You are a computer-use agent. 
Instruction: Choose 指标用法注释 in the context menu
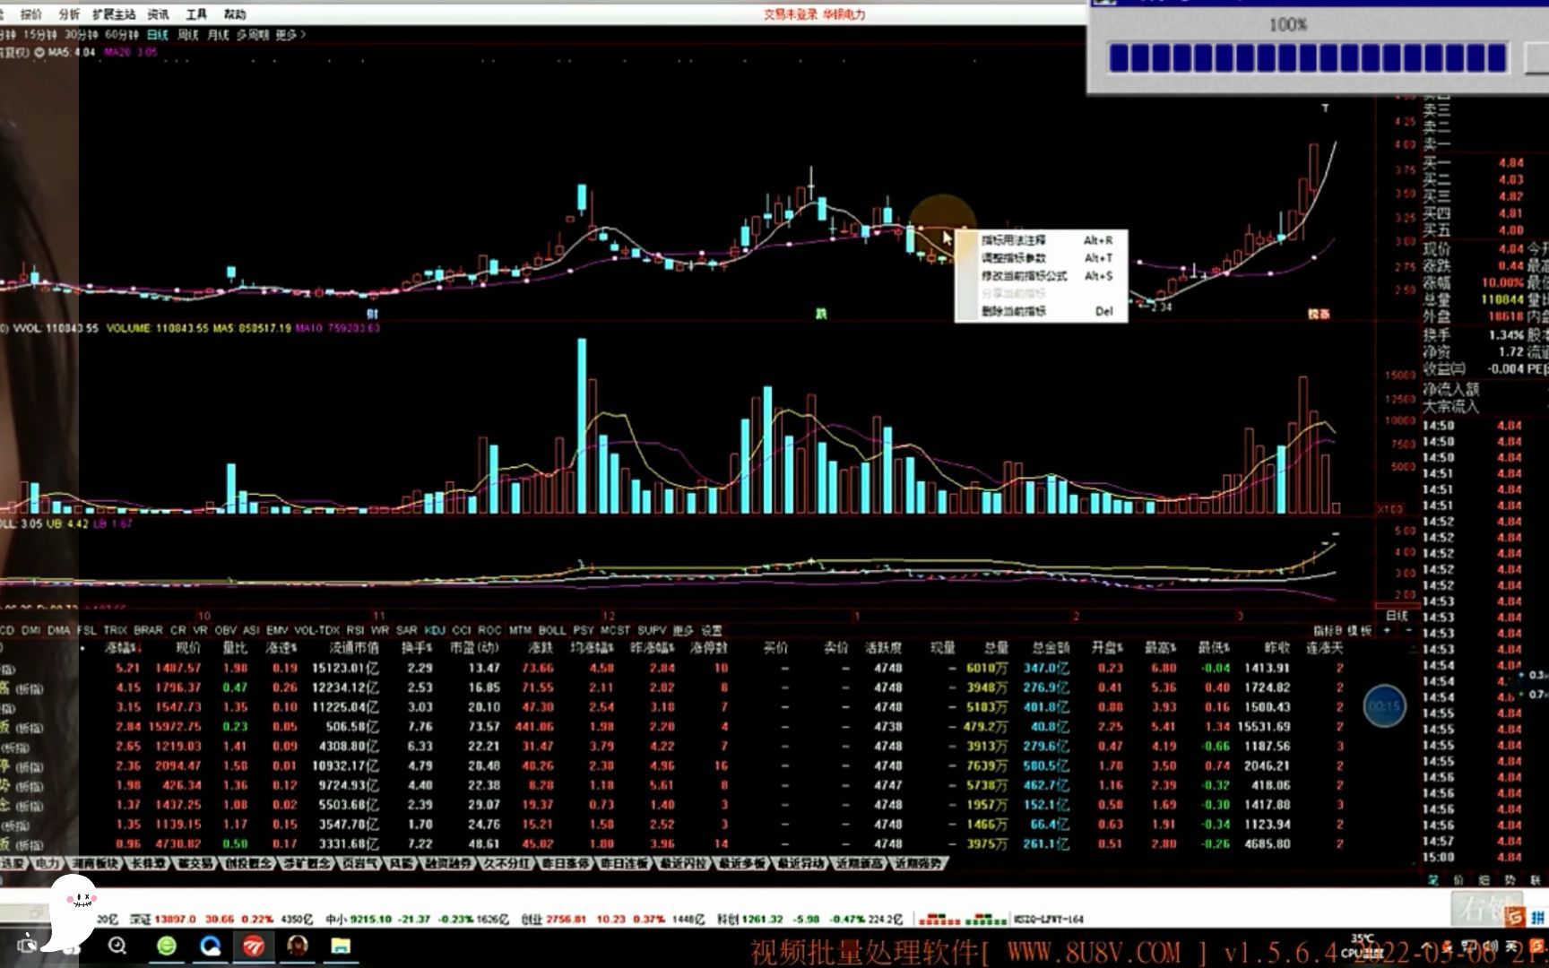pyautogui.click(x=1013, y=240)
